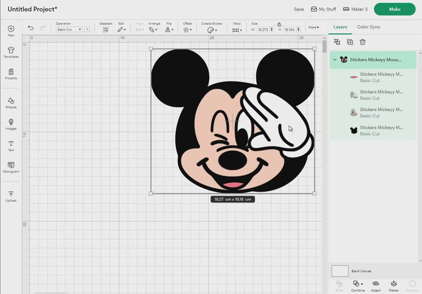The width and height of the screenshot is (422, 294).
Task: Collapse the Stickers Mickeyy Mous group
Action: click(335, 60)
